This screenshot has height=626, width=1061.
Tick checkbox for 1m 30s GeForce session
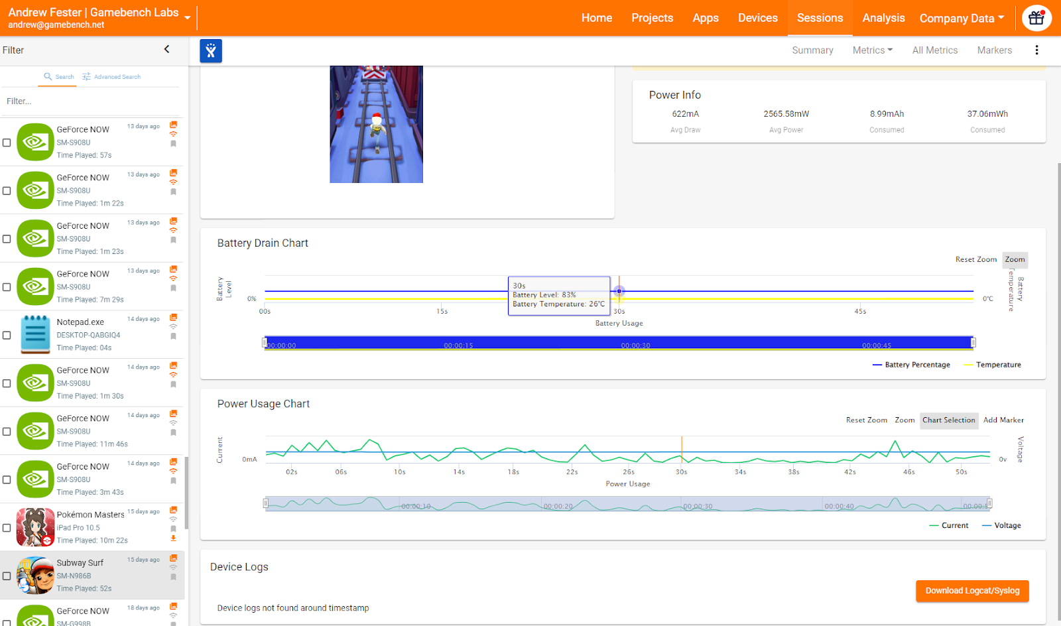pos(7,383)
